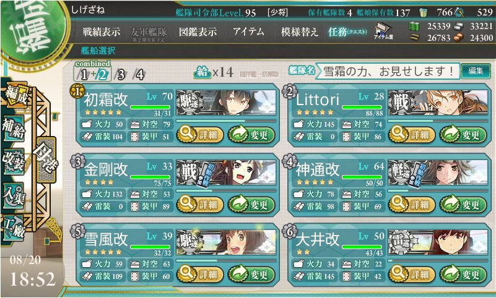Open the 改装 remodel sidebar icon
The width and height of the screenshot is (496, 298).
click(x=13, y=161)
